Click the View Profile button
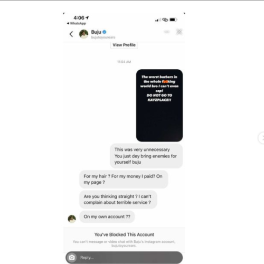 point(124,45)
